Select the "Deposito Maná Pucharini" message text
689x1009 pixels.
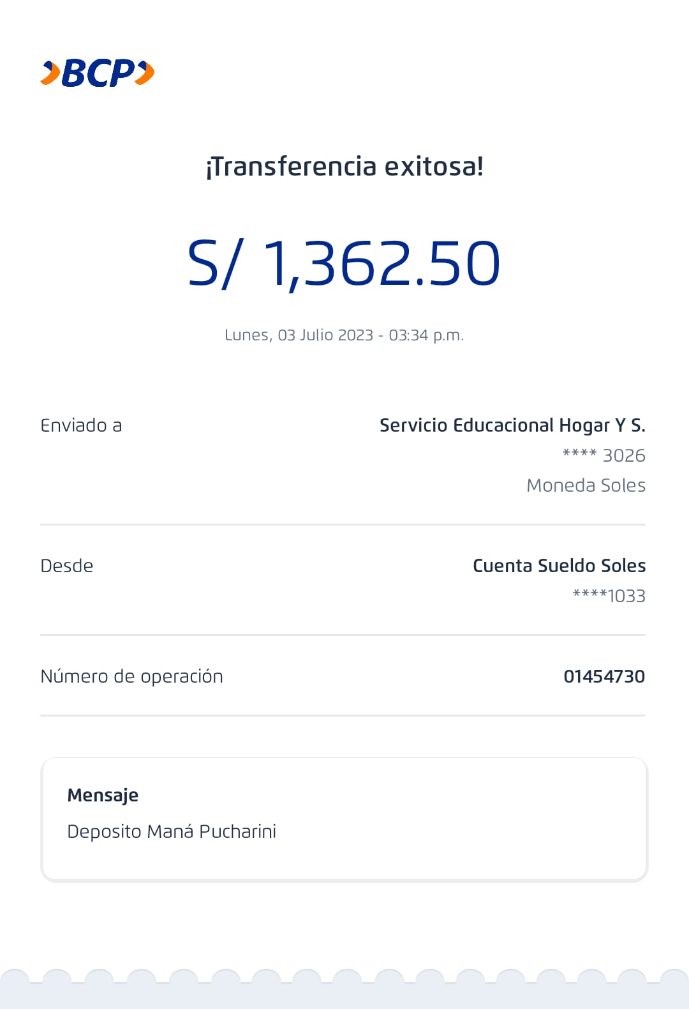point(172,832)
